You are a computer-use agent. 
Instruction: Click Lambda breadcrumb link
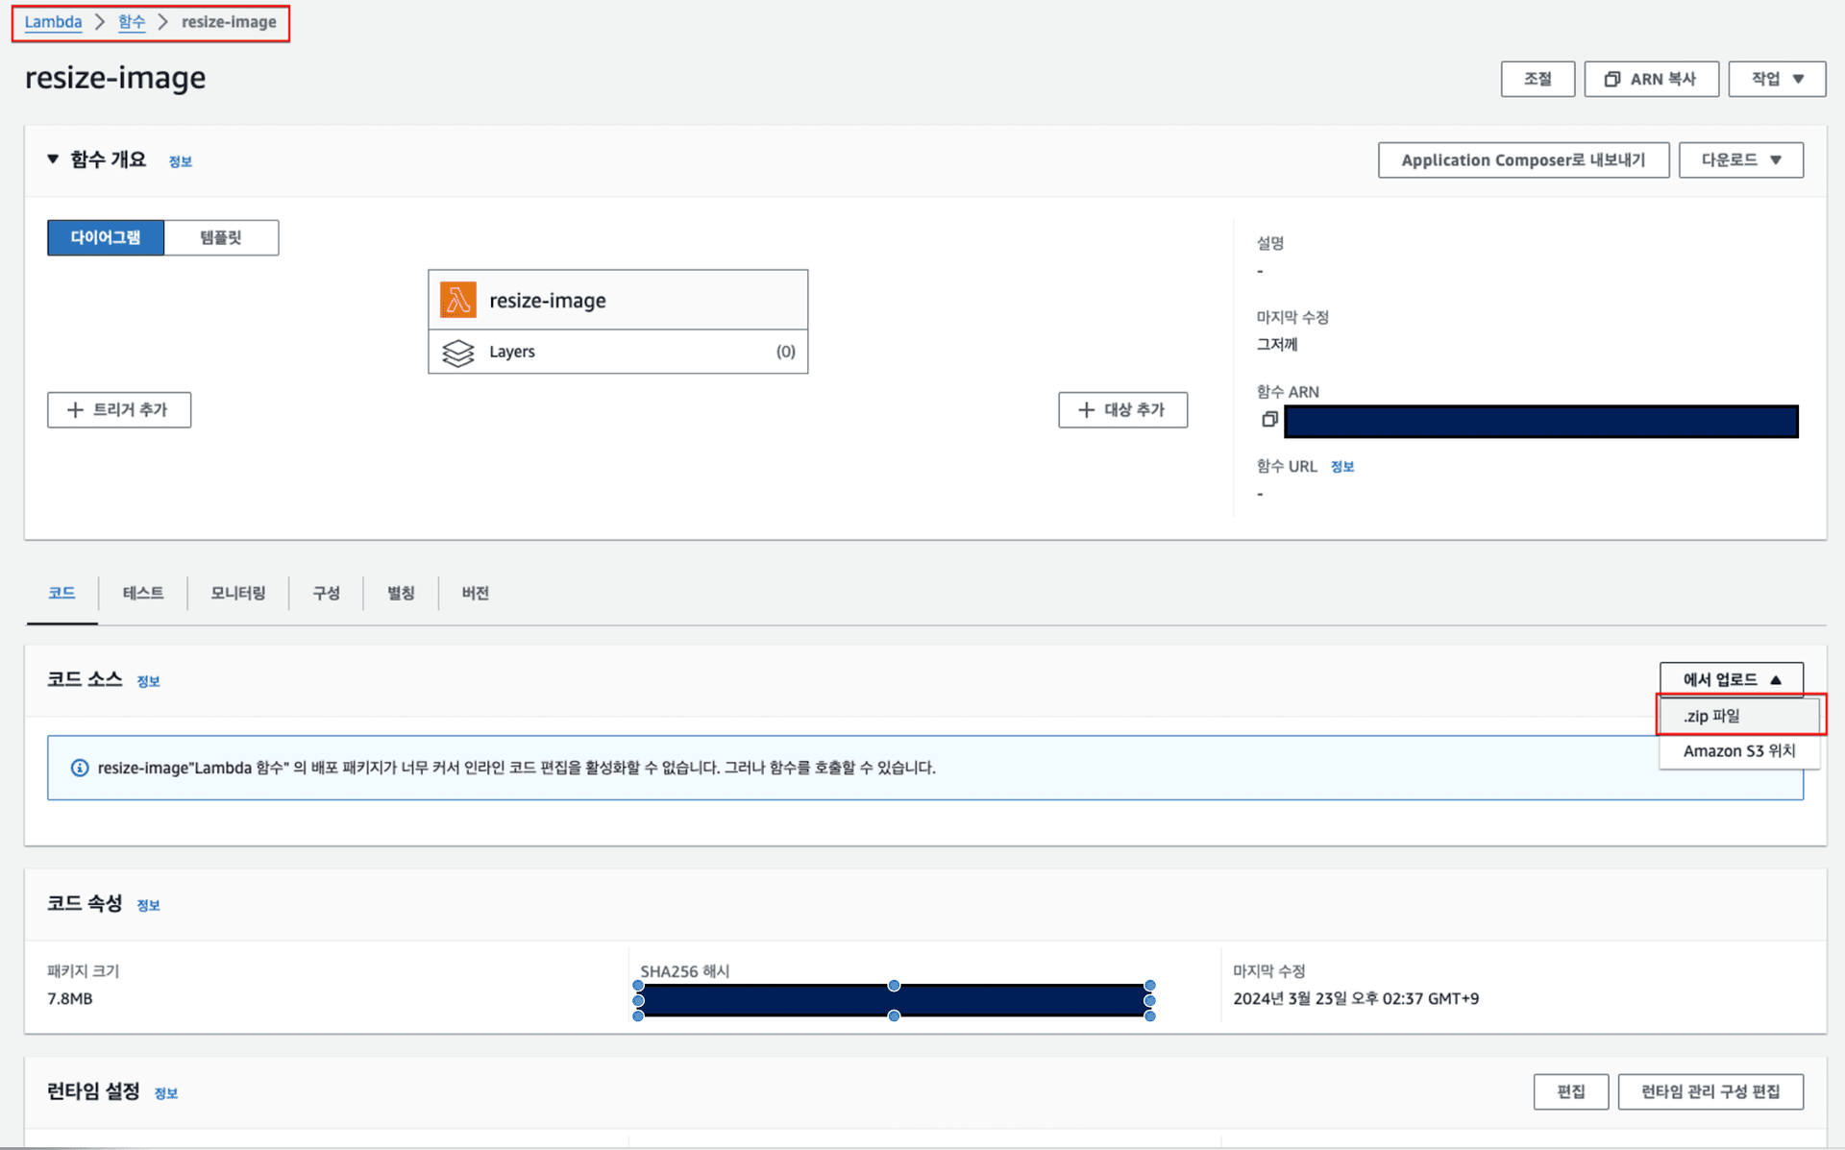(x=53, y=22)
